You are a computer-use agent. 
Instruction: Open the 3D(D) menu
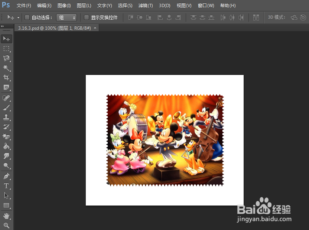[x=165, y=6]
